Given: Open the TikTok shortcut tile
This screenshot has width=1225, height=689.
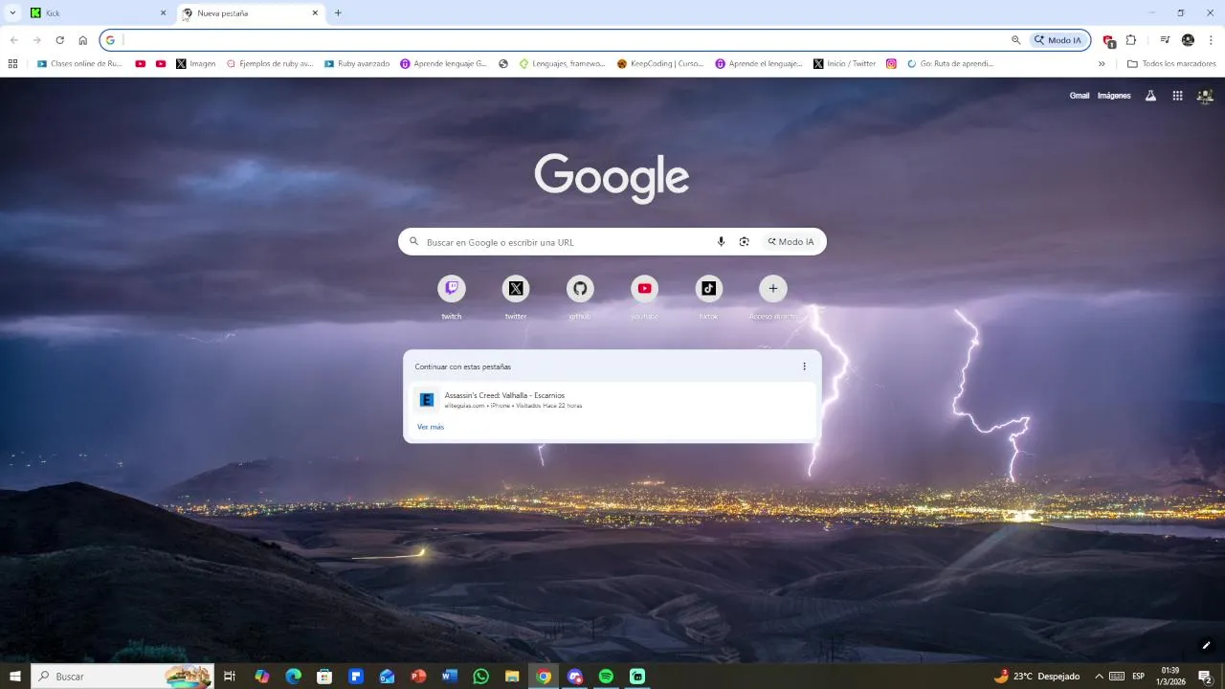Looking at the screenshot, I should pos(708,289).
